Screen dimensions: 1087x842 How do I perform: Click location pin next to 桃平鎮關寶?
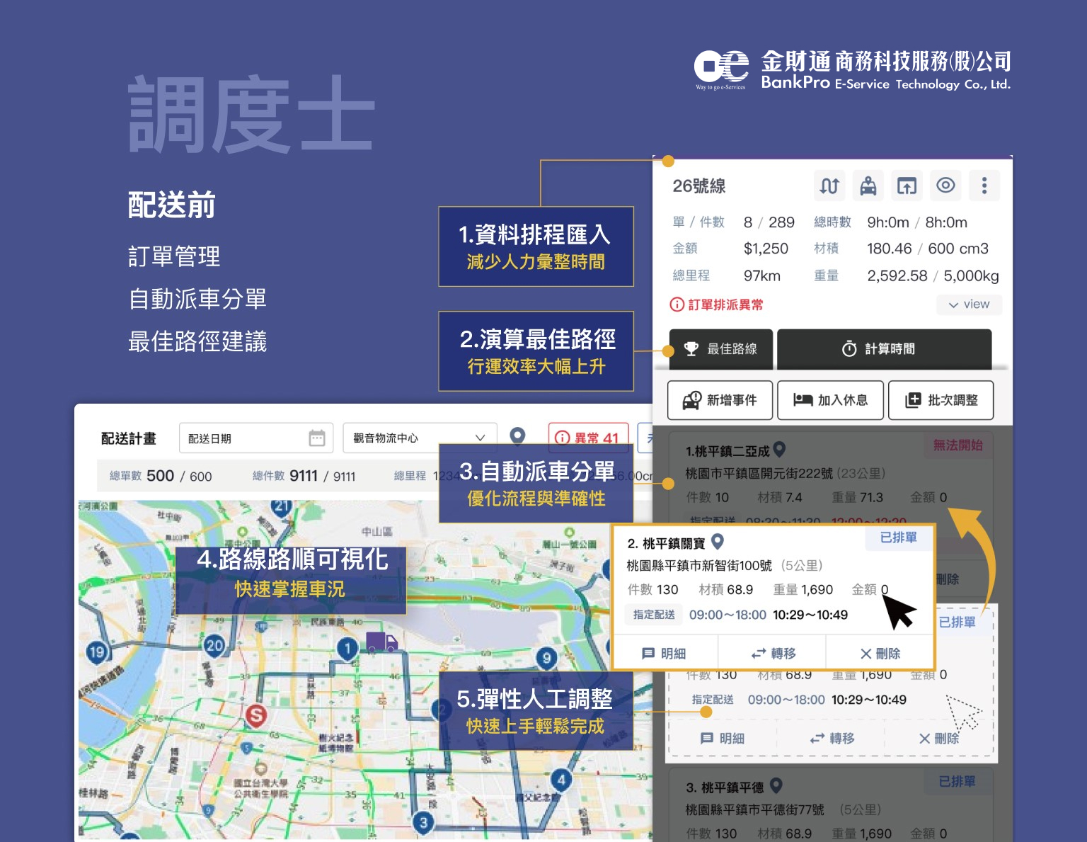click(x=718, y=542)
